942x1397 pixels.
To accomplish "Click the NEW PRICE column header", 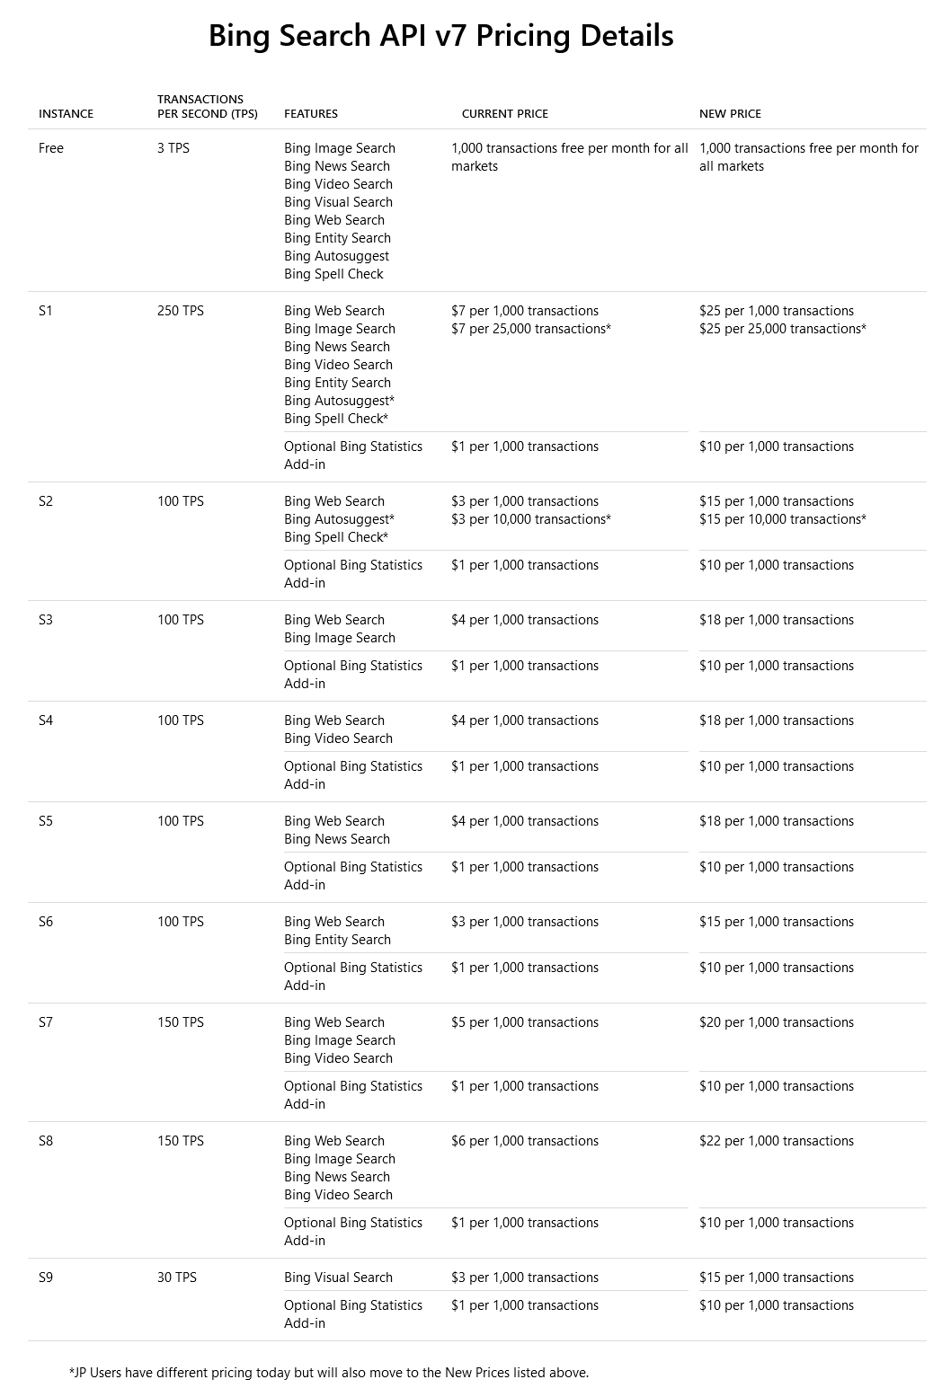I will [730, 114].
